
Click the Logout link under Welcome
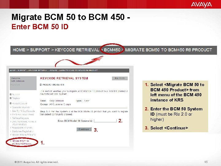coord(16,85)
